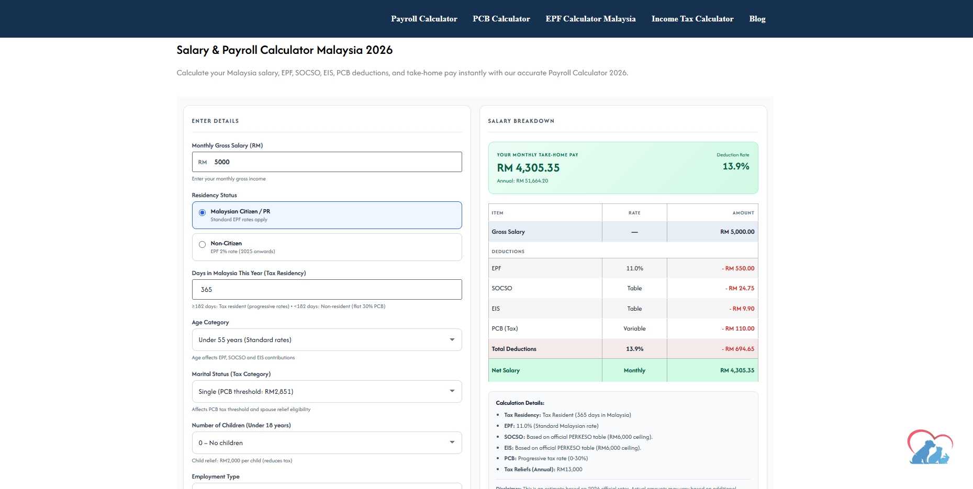Click Marital Status chevron arrow

coord(452,391)
